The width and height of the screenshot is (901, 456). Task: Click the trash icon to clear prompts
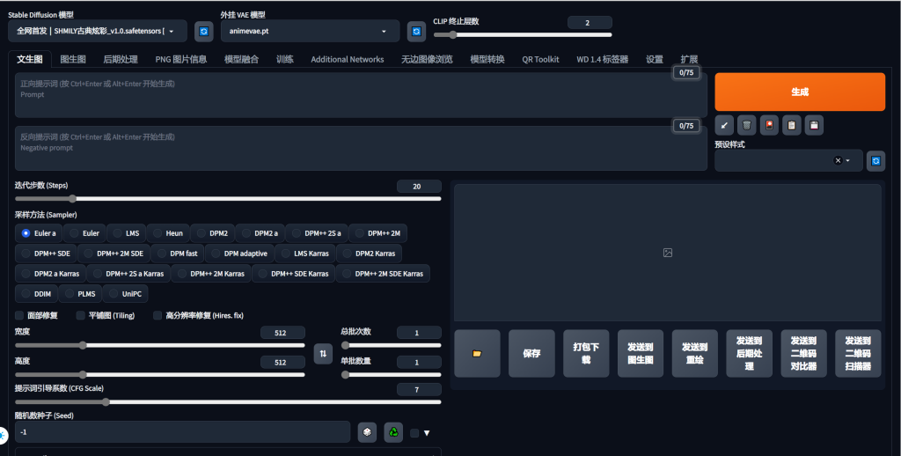point(746,125)
